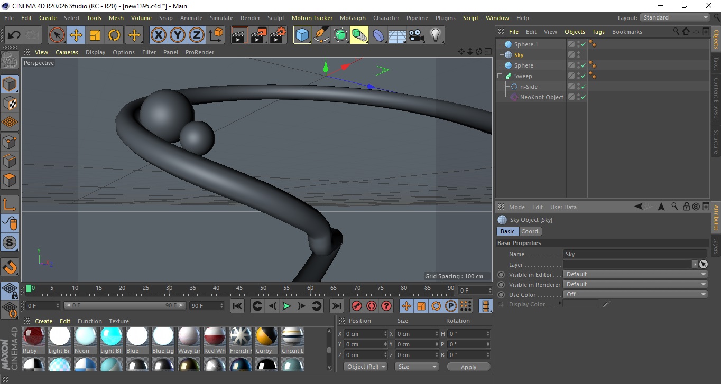This screenshot has width=721, height=384.
Task: Open the Spline Pen tool
Action: tap(321, 35)
